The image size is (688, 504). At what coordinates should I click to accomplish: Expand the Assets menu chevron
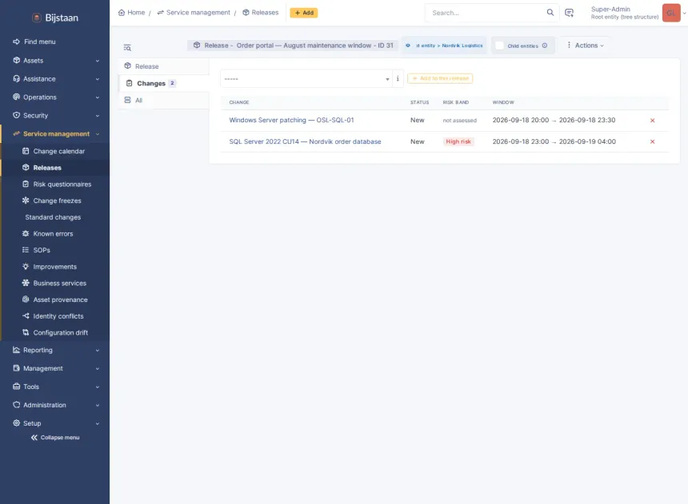[98, 61]
